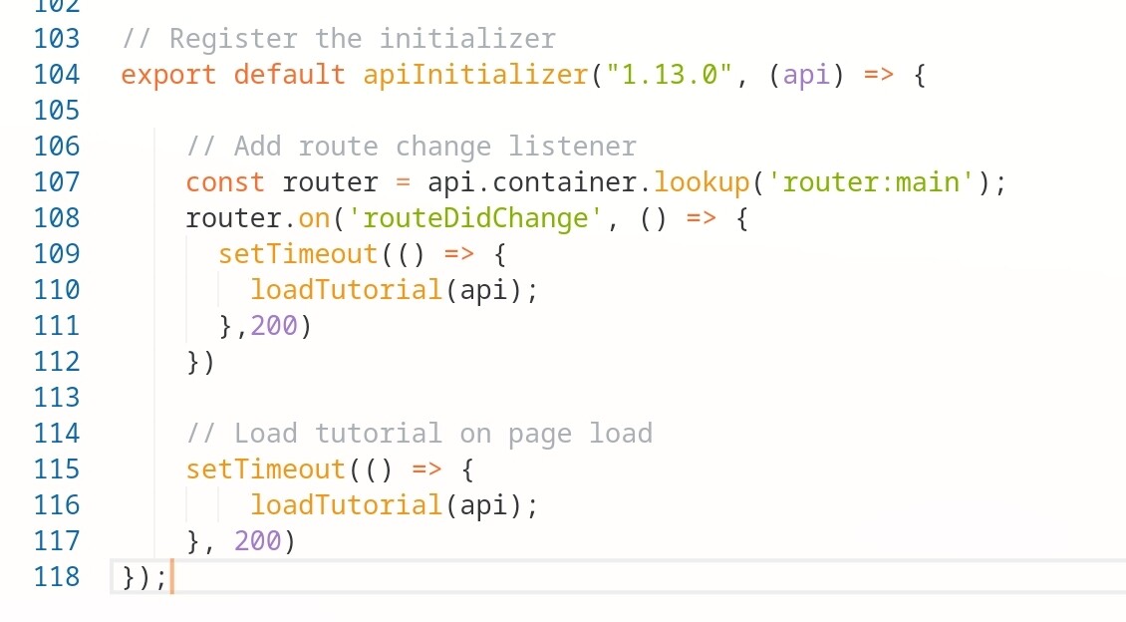1126x622 pixels.
Task: Place cursor in '// Load tutorial on page load' comment
Action: [x=419, y=434]
